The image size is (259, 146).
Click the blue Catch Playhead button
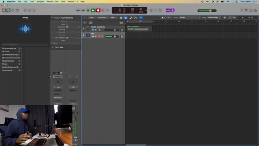click(141, 18)
